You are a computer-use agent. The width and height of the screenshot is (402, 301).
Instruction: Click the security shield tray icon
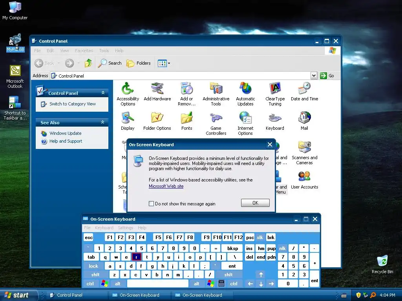pyautogui.click(x=358, y=295)
